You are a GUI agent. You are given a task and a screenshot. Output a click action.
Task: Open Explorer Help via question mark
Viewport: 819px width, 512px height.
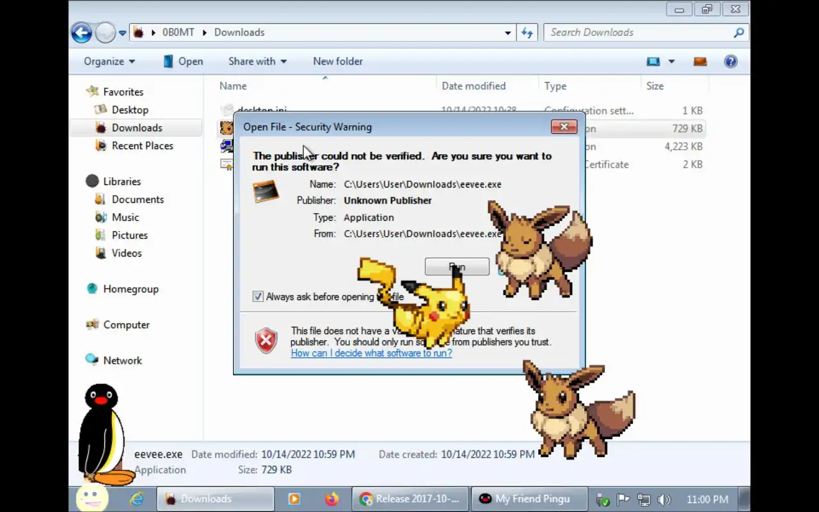731,61
